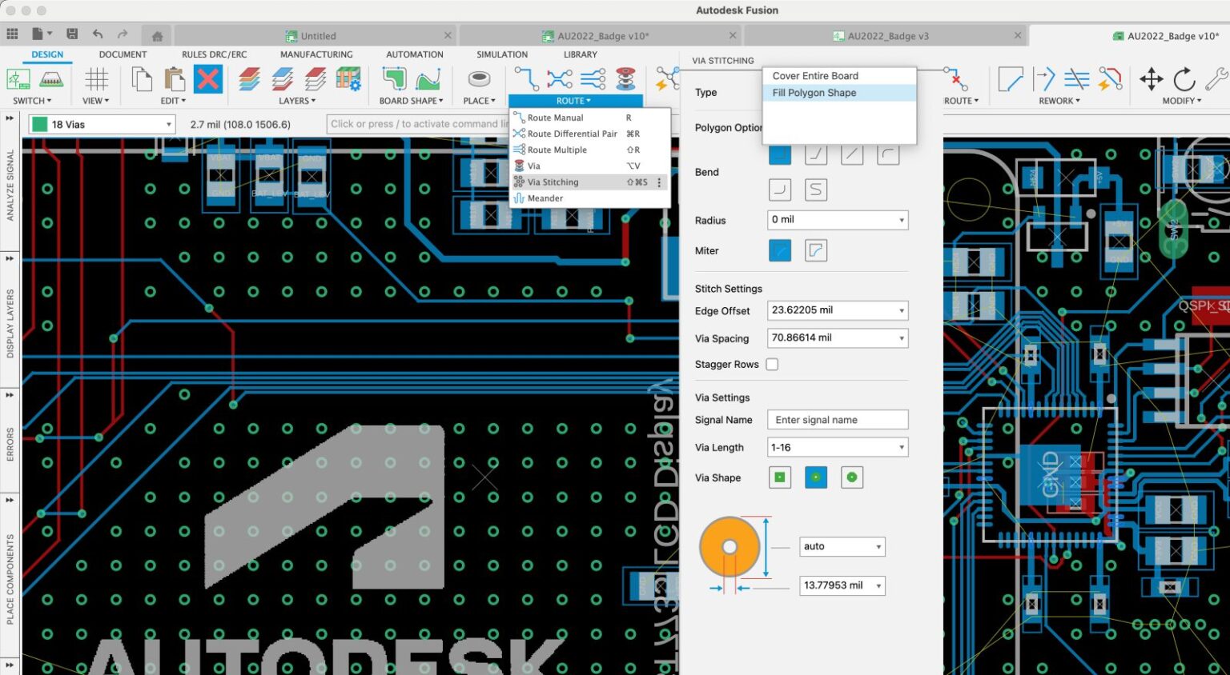1230x675 pixels.
Task: Open the Via Length dropdown showing 1-16
Action: (x=837, y=446)
